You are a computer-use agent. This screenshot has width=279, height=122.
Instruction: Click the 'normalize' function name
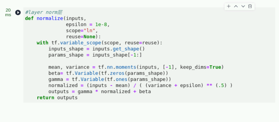pyautogui.click(x=50, y=18)
